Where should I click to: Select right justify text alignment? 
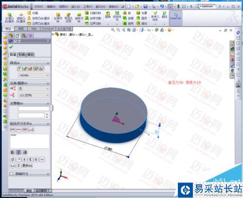point(25,152)
